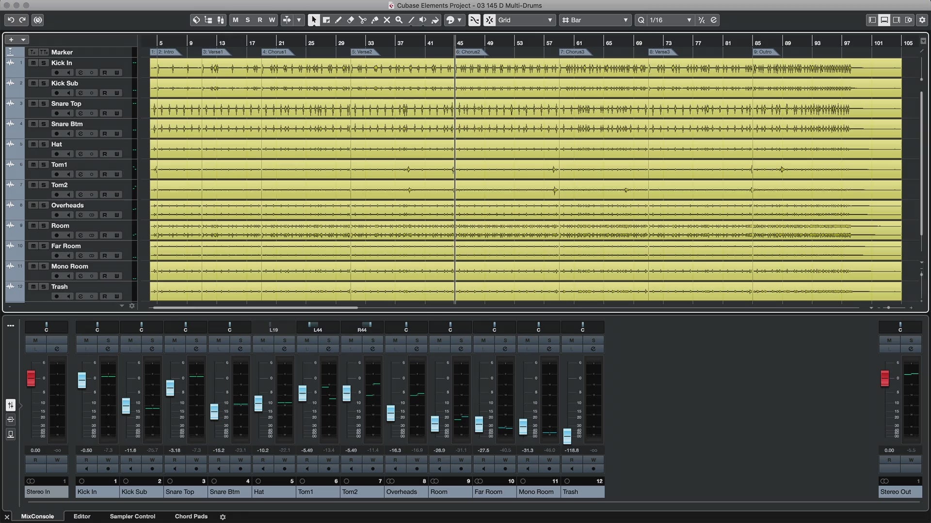Select the Line tool
The height and width of the screenshot is (523, 931).
pos(411,20)
